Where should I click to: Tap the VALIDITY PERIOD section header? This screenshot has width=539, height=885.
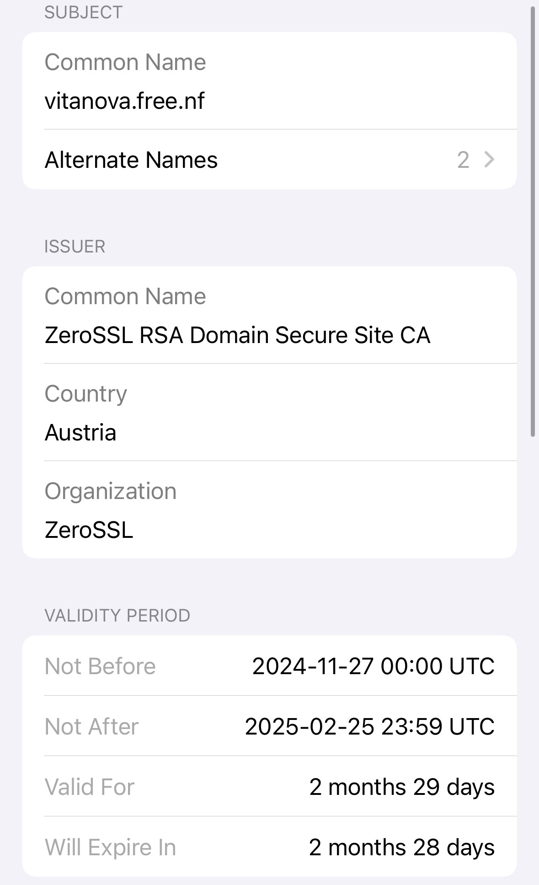117,616
